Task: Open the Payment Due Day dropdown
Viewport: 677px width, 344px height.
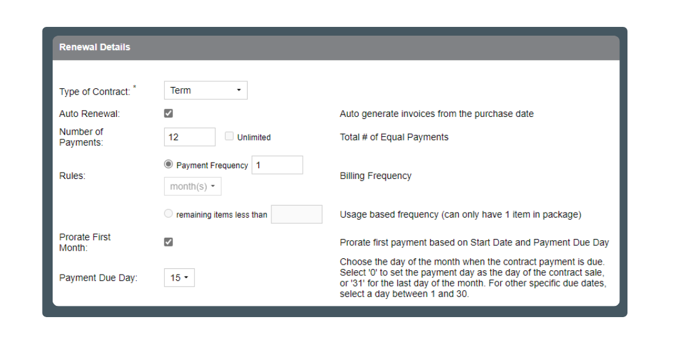Action: (179, 278)
